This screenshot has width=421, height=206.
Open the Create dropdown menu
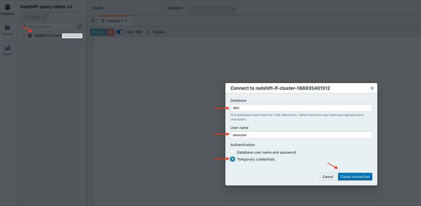coord(35,17)
